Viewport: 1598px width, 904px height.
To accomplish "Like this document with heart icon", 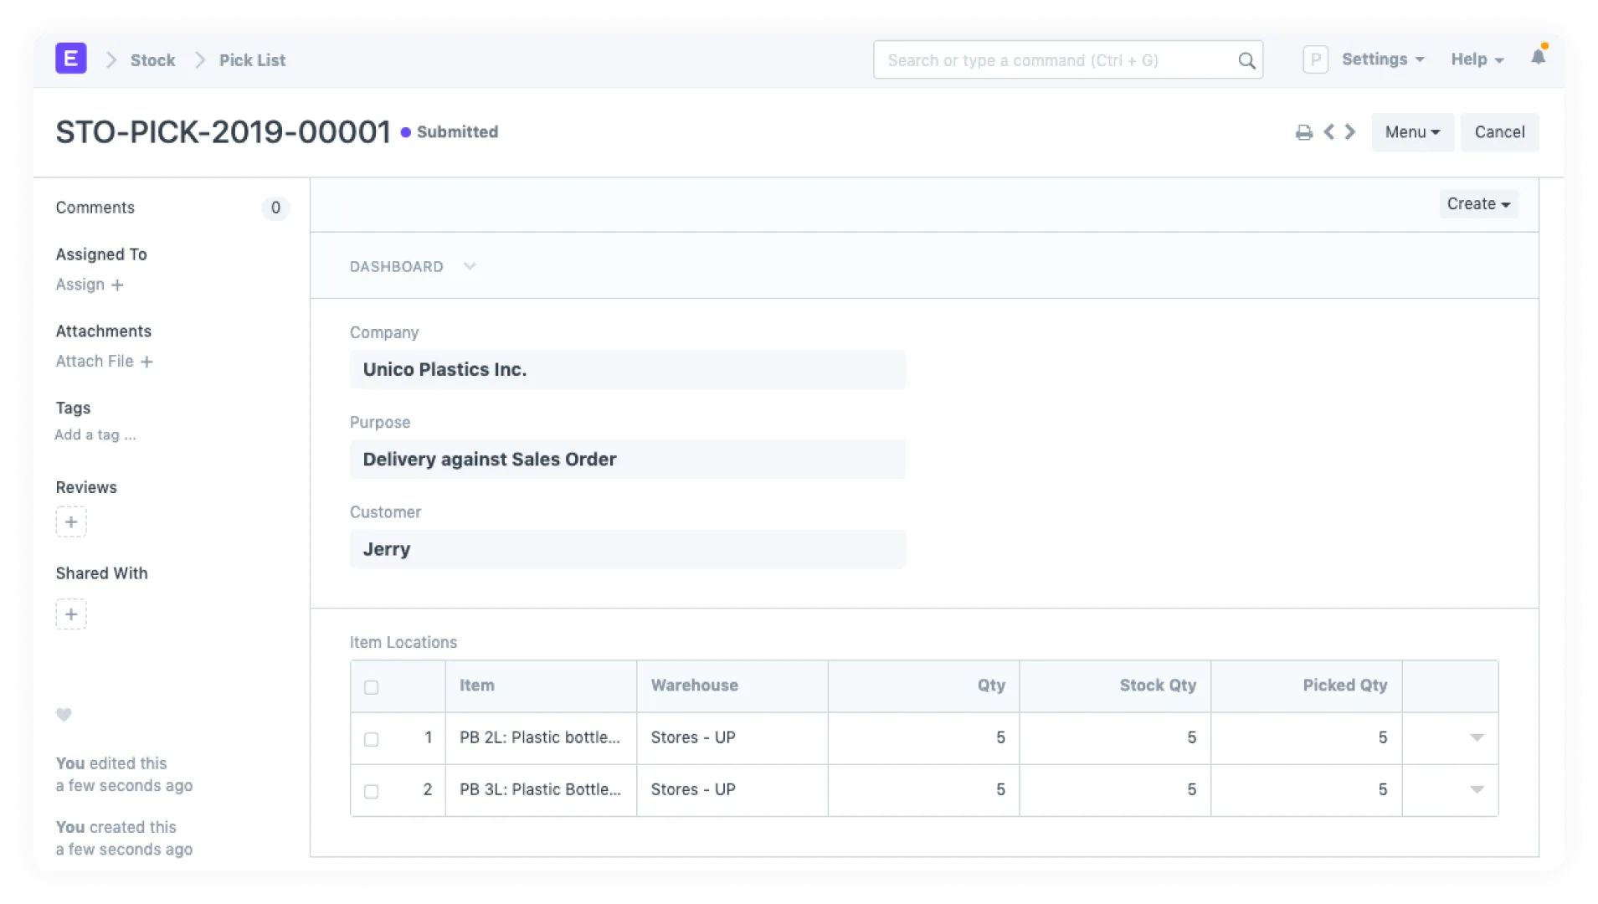I will (x=64, y=715).
